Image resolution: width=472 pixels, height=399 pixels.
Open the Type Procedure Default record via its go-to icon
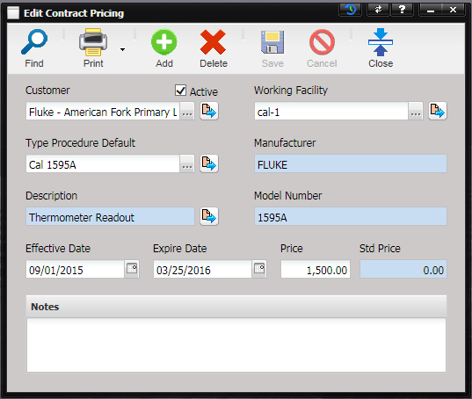pyautogui.click(x=209, y=163)
